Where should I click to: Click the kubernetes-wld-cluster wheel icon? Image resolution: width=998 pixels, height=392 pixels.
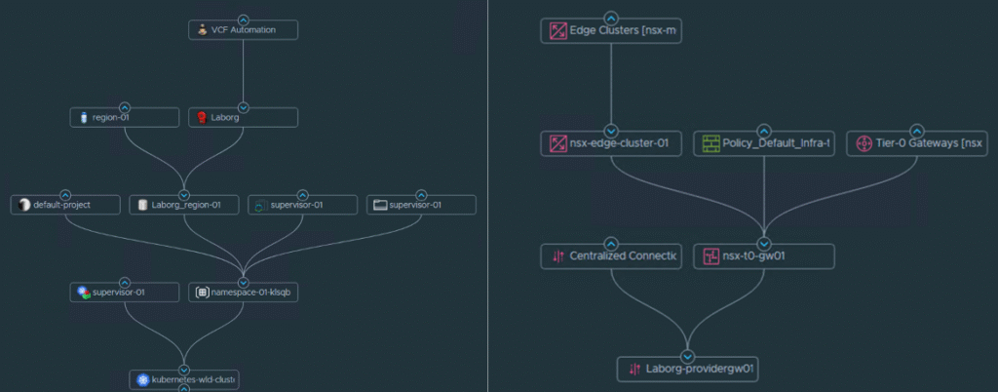click(x=143, y=379)
